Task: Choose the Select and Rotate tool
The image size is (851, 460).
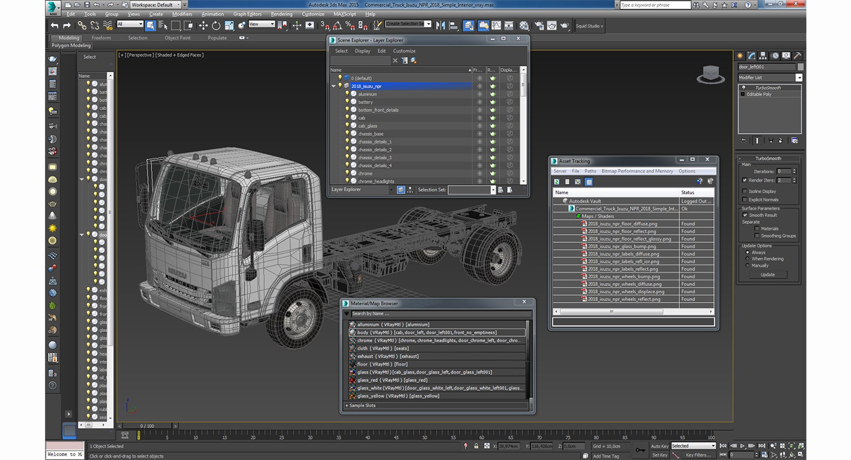Action: (x=216, y=26)
